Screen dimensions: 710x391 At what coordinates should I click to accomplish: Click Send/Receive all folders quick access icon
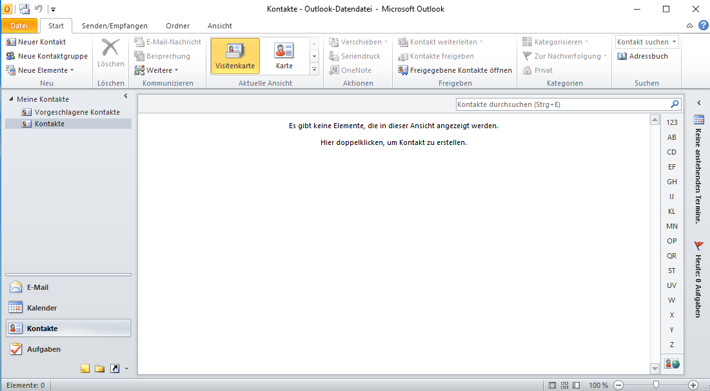coord(25,8)
